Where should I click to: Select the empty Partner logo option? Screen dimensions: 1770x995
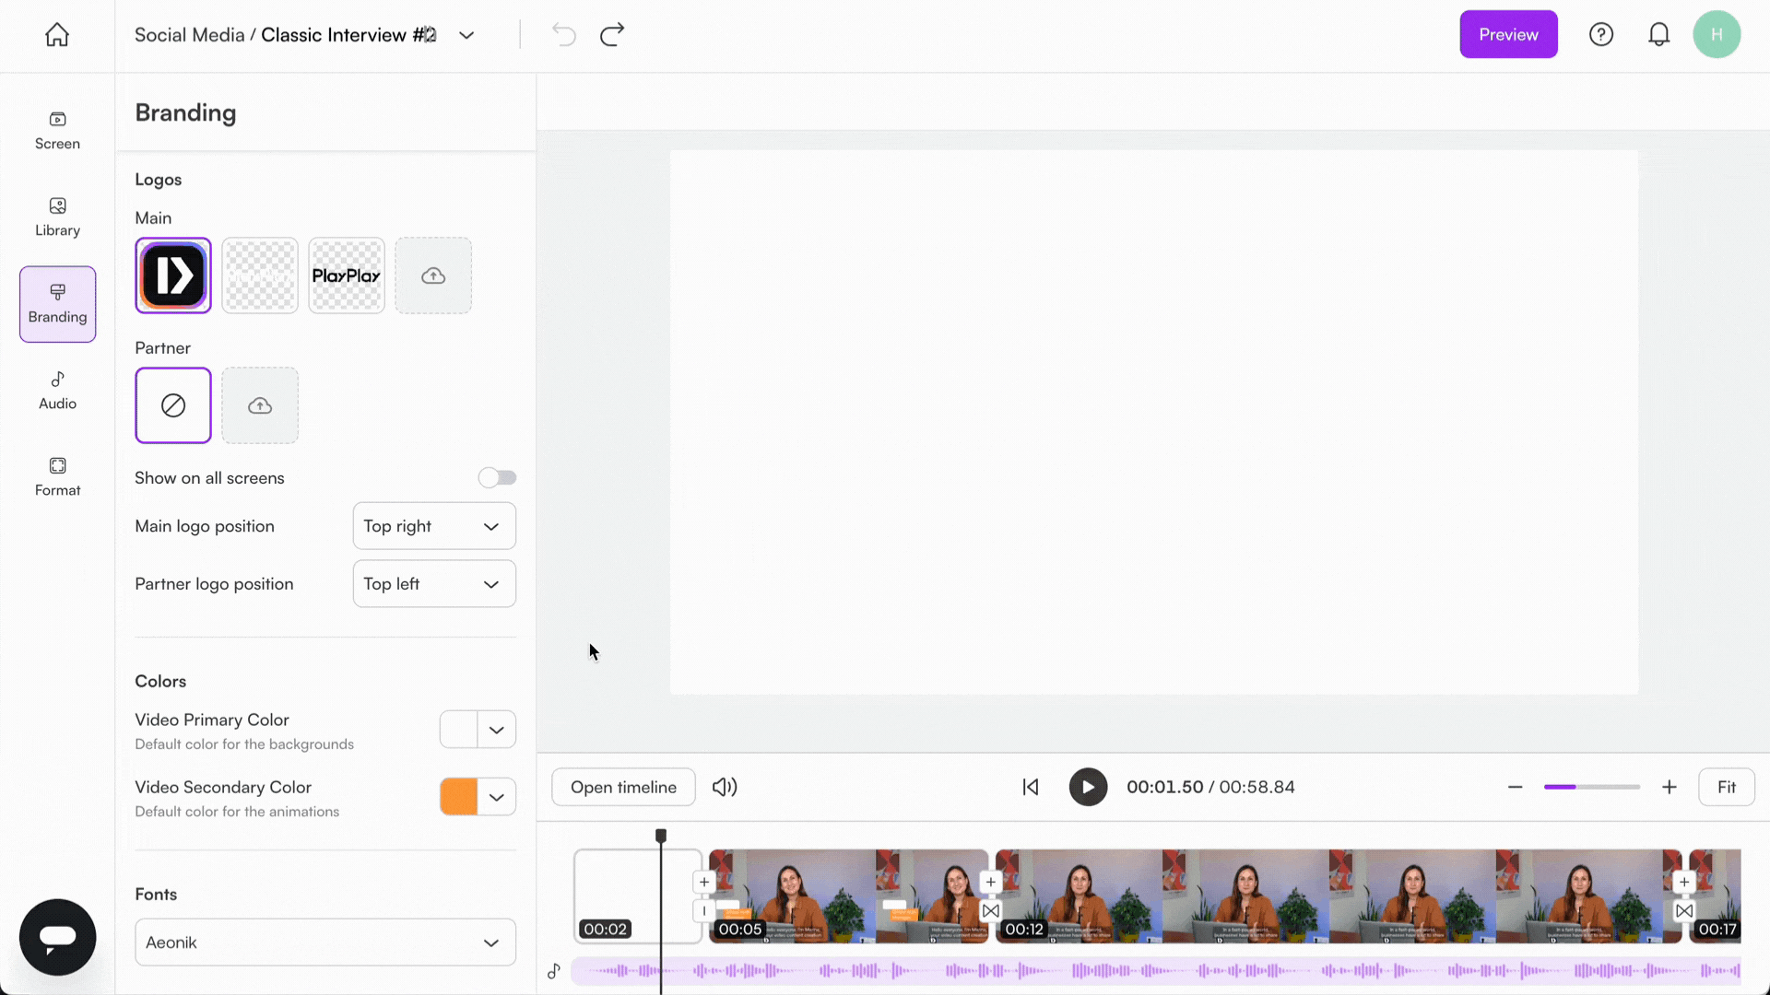click(172, 404)
